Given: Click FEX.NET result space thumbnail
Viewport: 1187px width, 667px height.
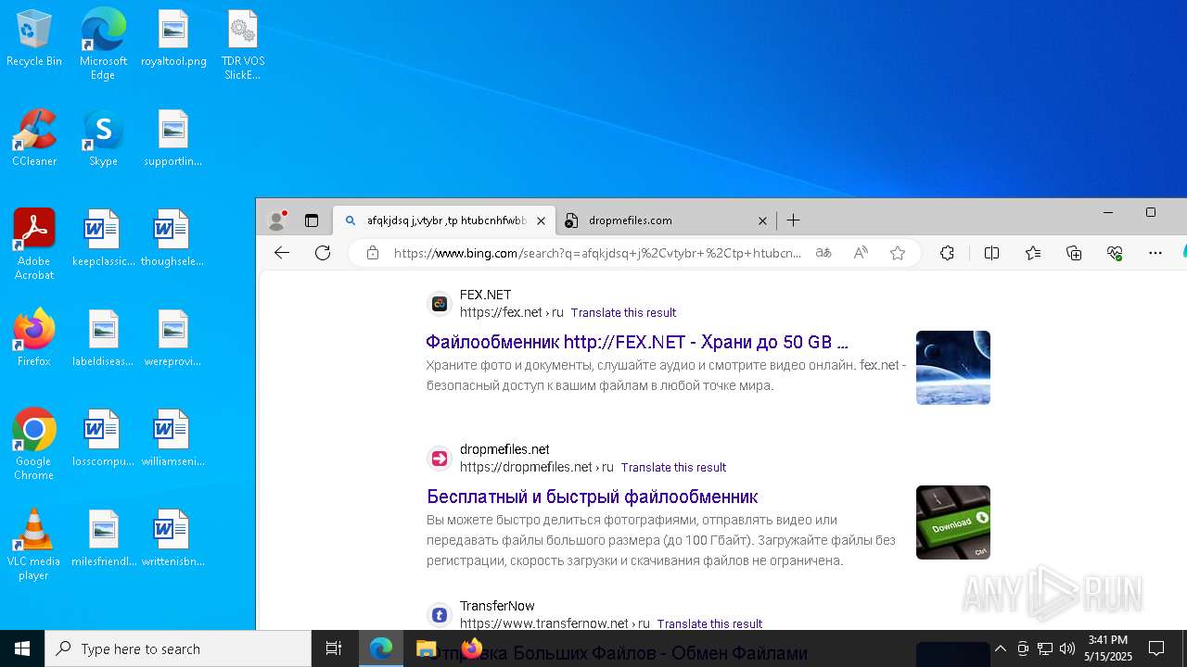Looking at the screenshot, I should tap(953, 368).
